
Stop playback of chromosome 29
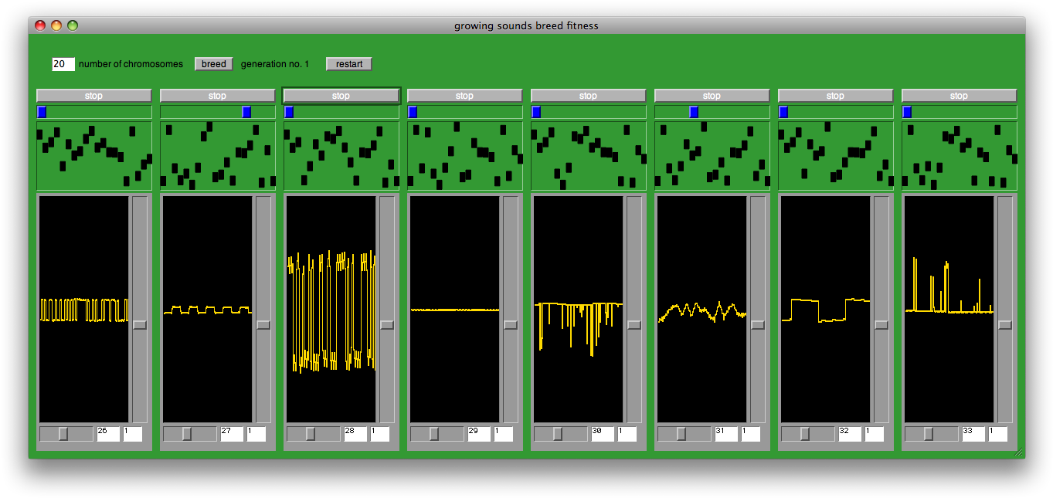(464, 95)
